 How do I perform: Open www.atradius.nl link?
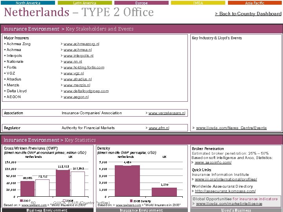click(x=77, y=79)
